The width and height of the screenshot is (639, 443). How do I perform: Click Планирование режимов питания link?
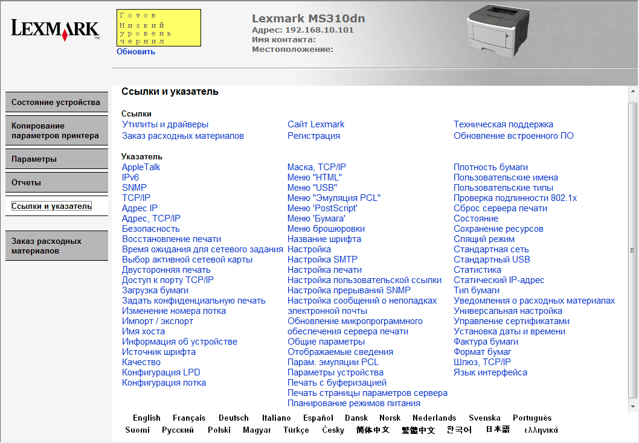(x=354, y=403)
